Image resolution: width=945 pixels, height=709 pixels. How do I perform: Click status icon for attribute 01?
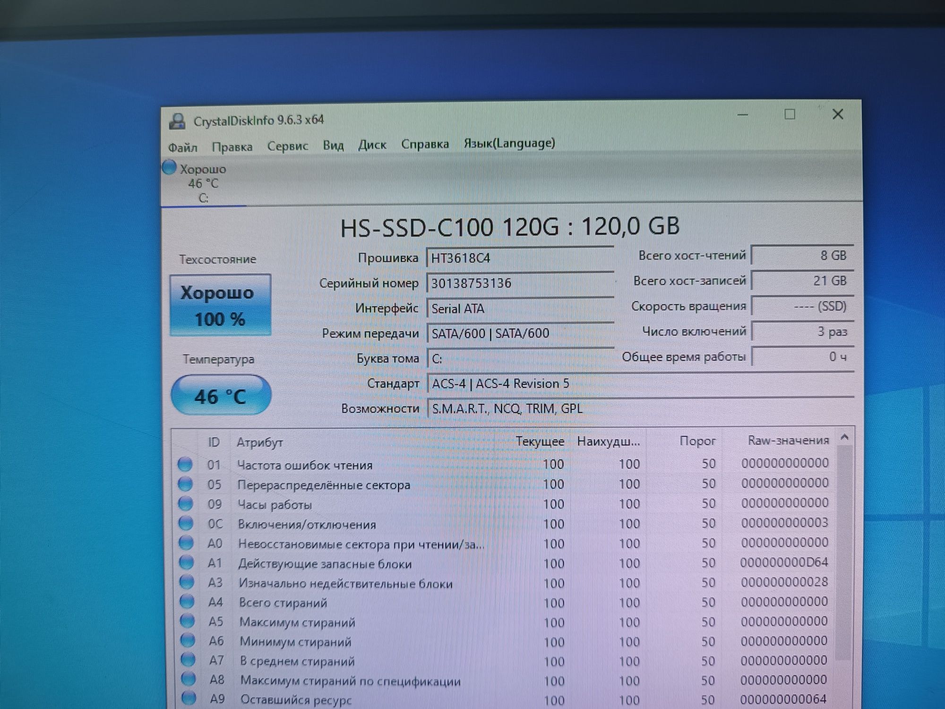pyautogui.click(x=185, y=464)
